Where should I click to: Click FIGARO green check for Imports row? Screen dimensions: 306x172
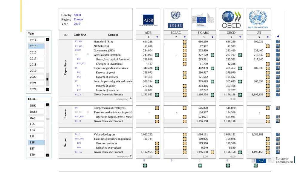[212, 81]
